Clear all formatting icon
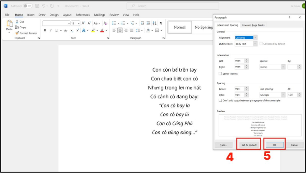The image size is (306, 173). 106,23
